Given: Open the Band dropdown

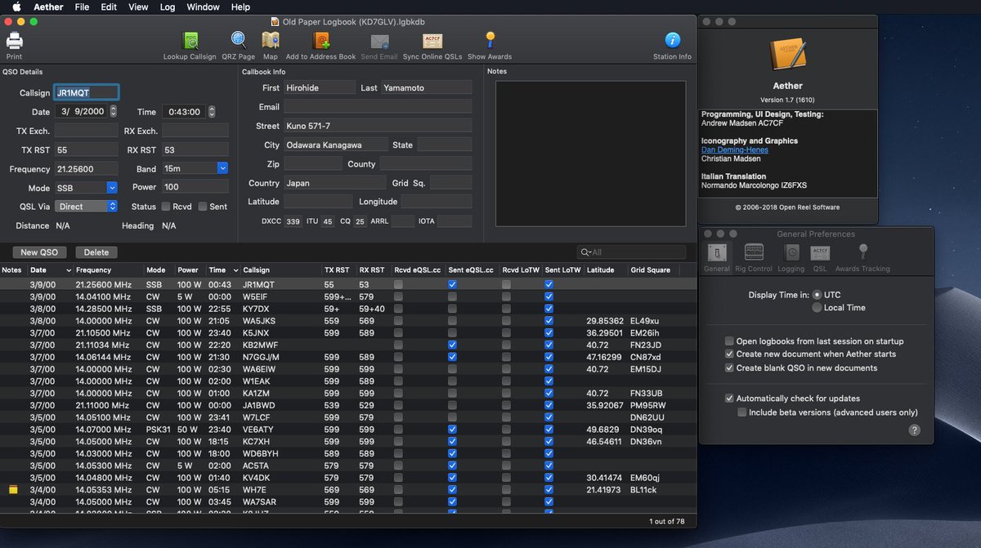Looking at the screenshot, I should (x=222, y=168).
